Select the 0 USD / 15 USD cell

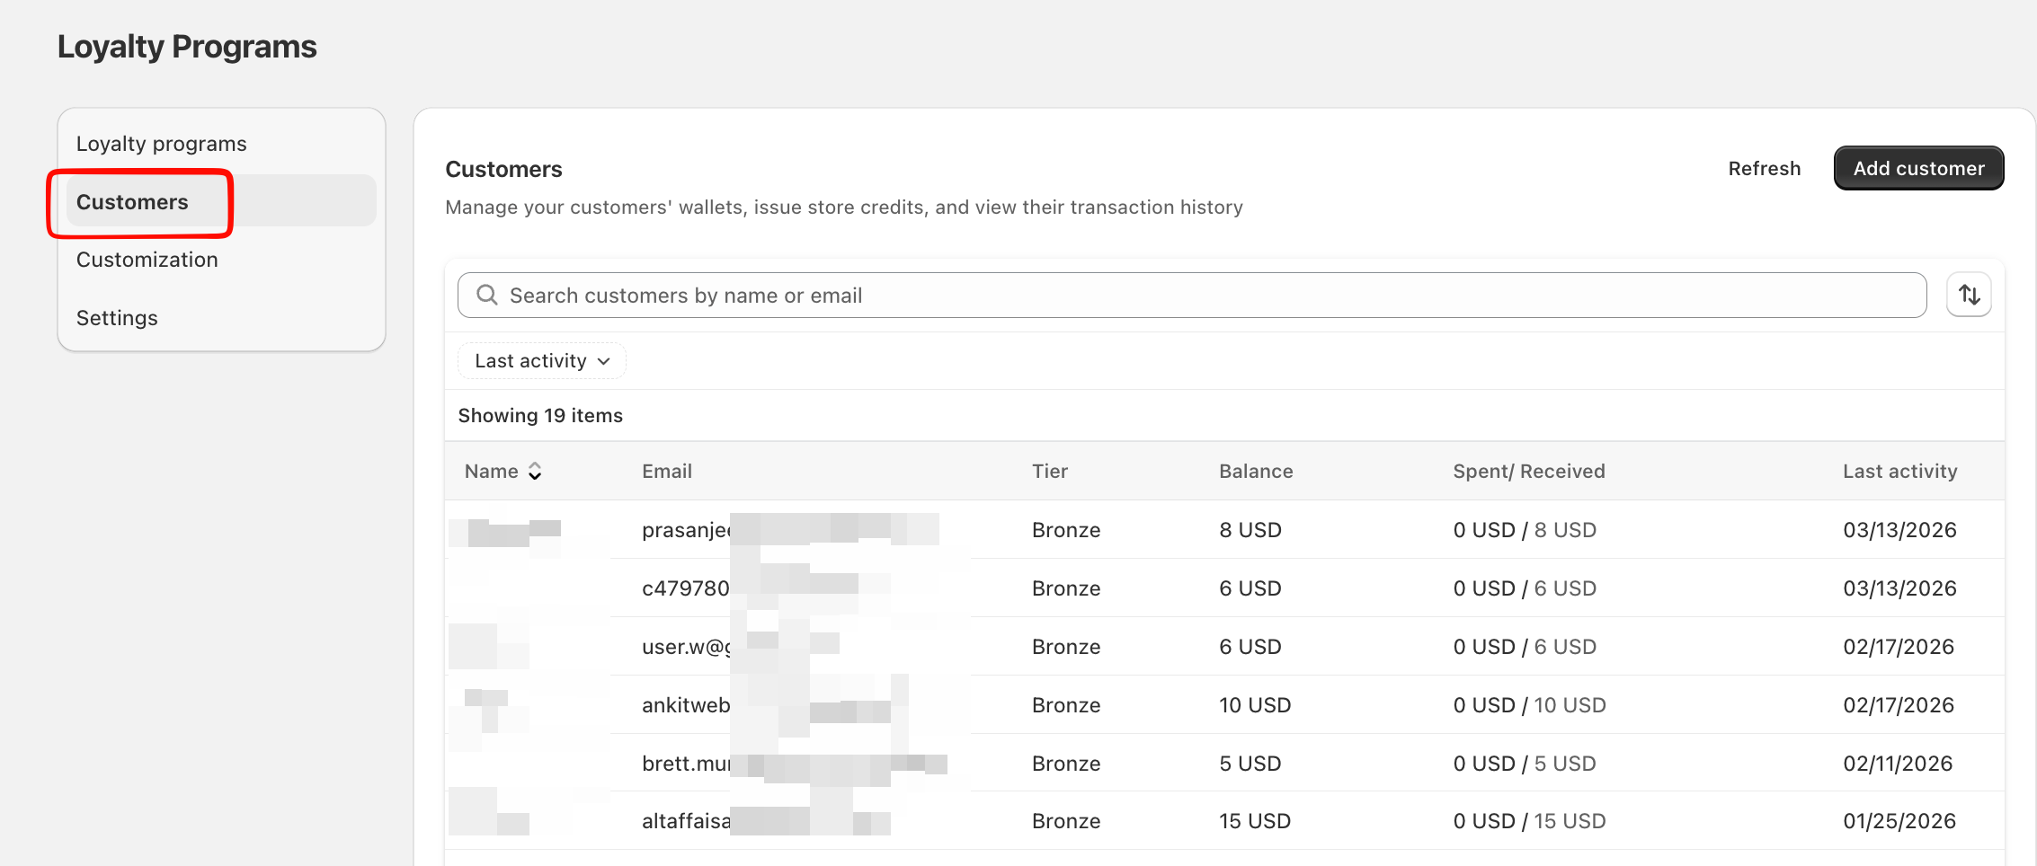(1529, 821)
